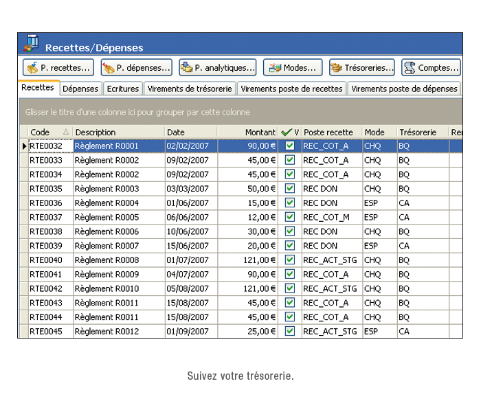Click the row selector beside RTE0035
This screenshot has width=481, height=412.
pos(24,189)
